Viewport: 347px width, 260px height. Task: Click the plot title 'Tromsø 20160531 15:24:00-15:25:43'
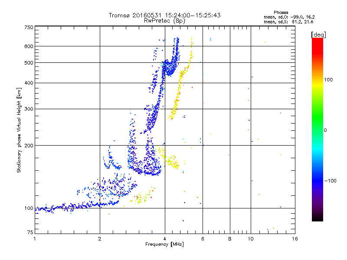point(164,15)
